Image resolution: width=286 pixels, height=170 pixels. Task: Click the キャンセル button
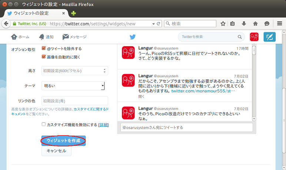56,151
